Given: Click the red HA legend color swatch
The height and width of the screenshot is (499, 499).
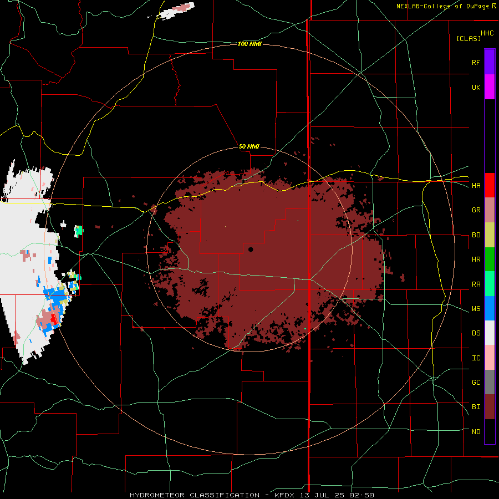Looking at the screenshot, I should point(490,185).
